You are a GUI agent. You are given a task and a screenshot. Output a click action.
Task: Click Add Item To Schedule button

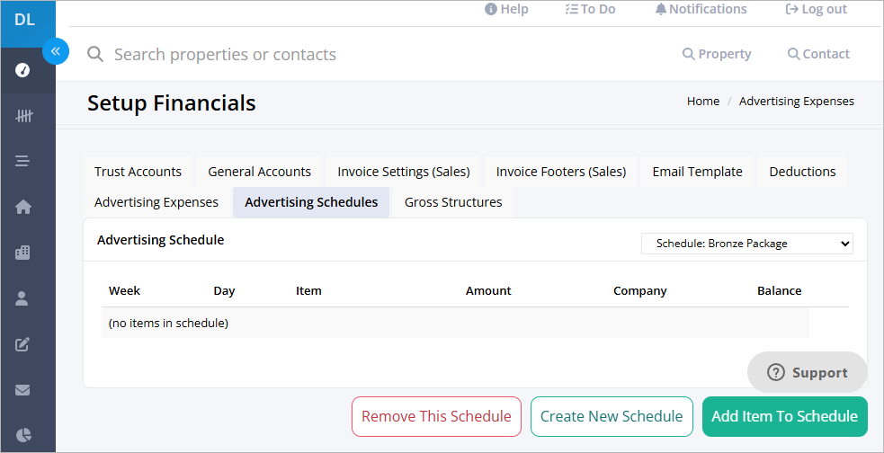coord(785,416)
